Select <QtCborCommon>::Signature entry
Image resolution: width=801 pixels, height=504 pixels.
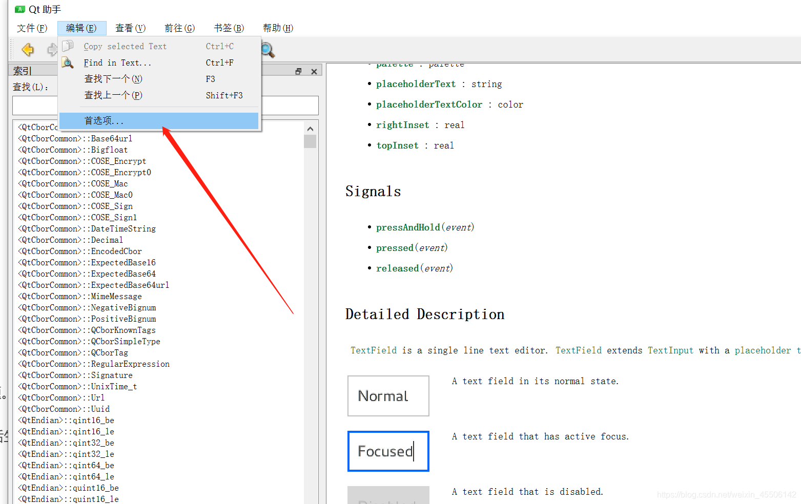75,375
